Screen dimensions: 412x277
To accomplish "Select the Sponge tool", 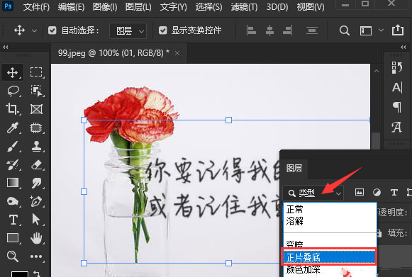I will pyautogui.click(x=12, y=201).
